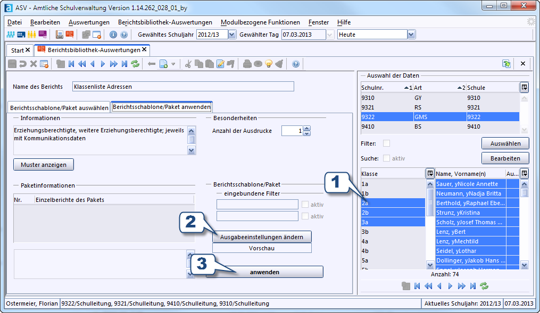Click the Name des Berichts field
Image resolution: width=540 pixels, height=313 pixels.
tap(183, 87)
